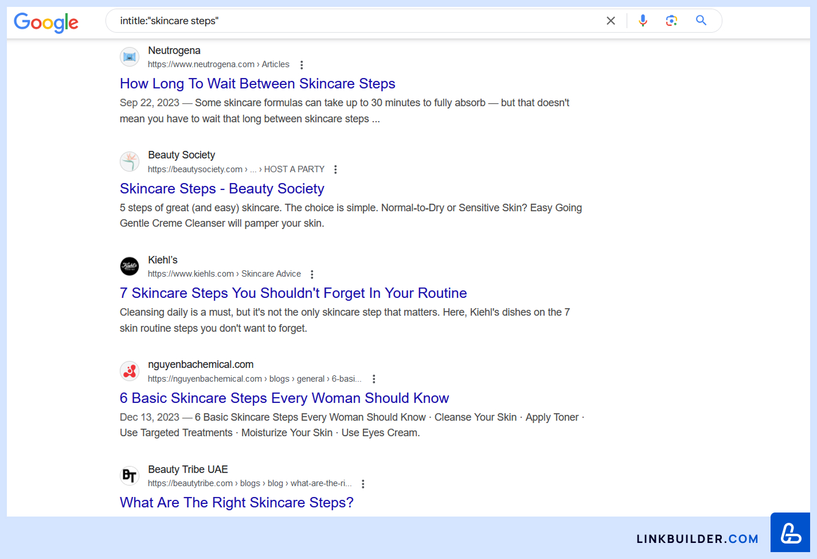Image resolution: width=817 pixels, height=559 pixels.
Task: Click the neutrogena.com Articles URL
Action: click(x=218, y=64)
